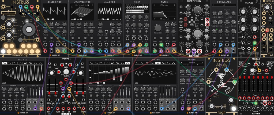Select the first waveform tab in leftmost LFO x EG
This screenshot has width=274, height=115.
pyautogui.click(x=5, y=63)
